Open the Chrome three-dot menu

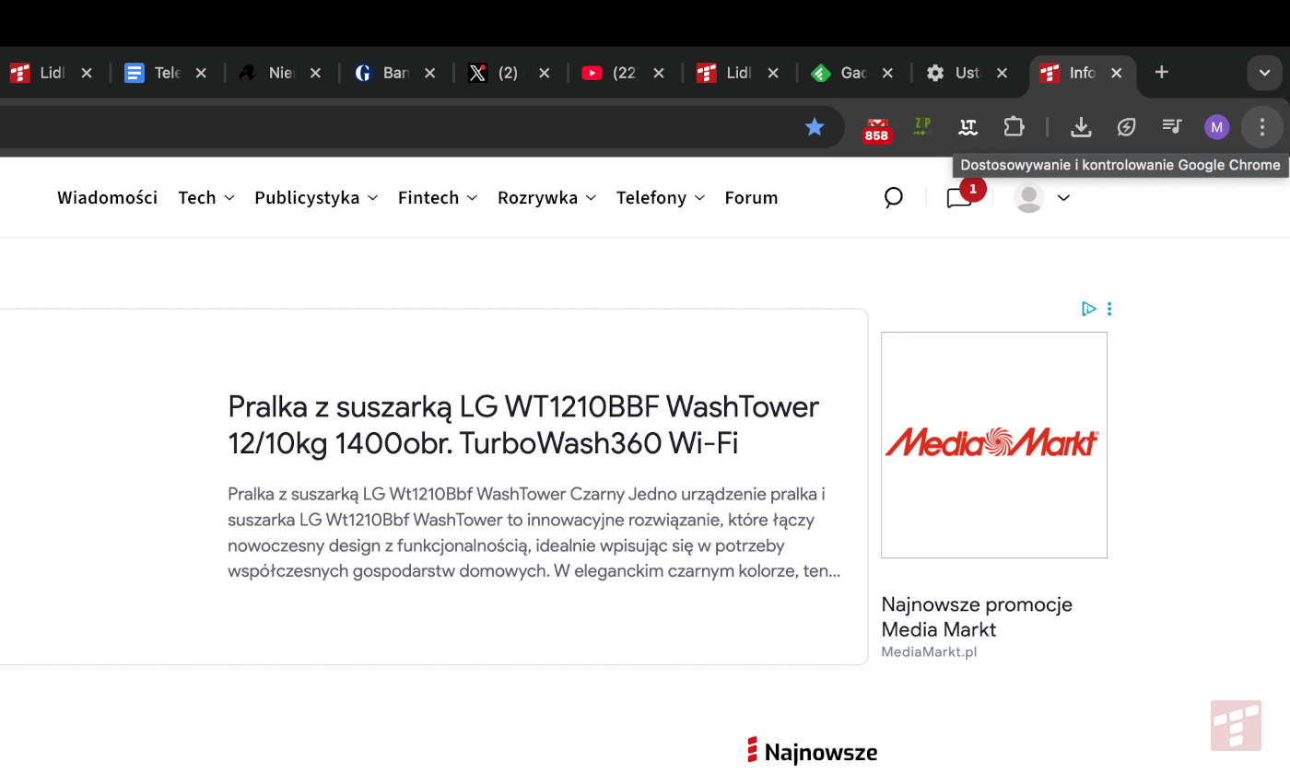pos(1261,127)
